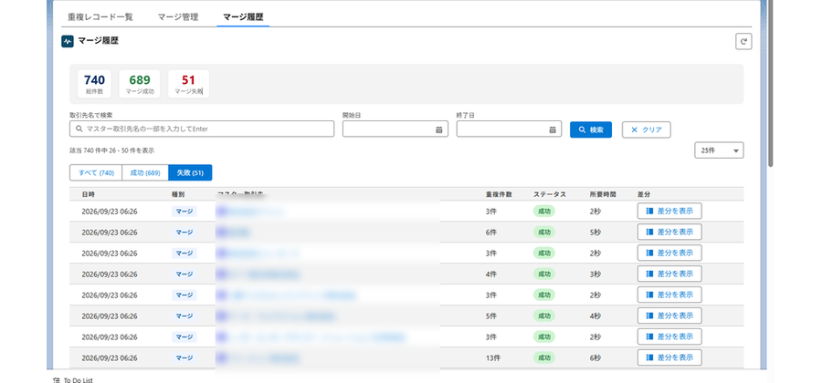This screenshot has height=383, width=822.
Task: Show 差分を表示 for the 4件 row
Action: click(669, 274)
